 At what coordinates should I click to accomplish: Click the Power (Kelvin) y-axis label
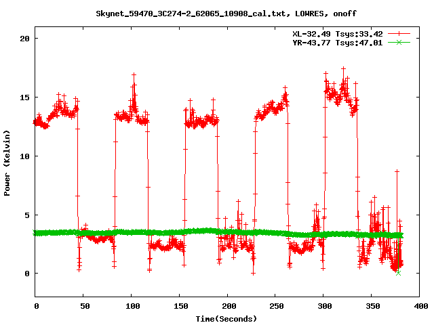pos(7,162)
